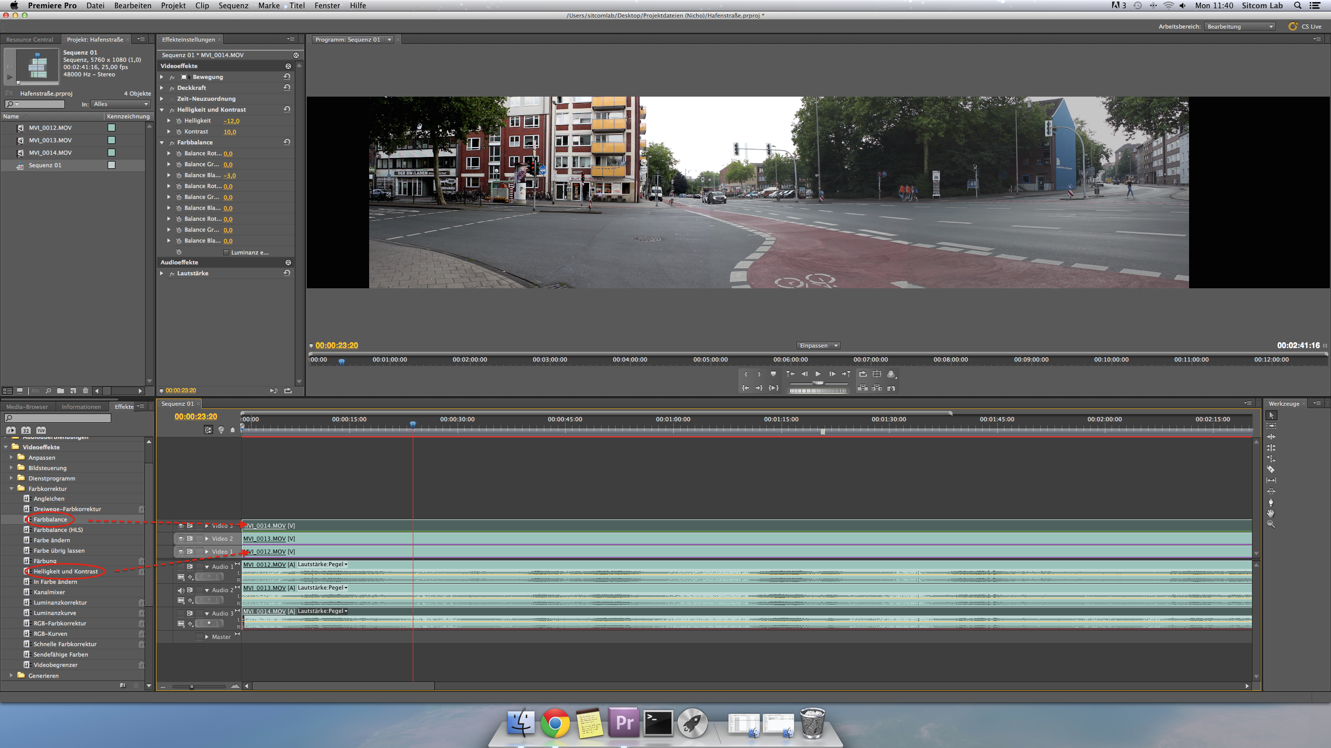Open the Arbeitsbereich Bearbeitung dropdown

(1240, 26)
